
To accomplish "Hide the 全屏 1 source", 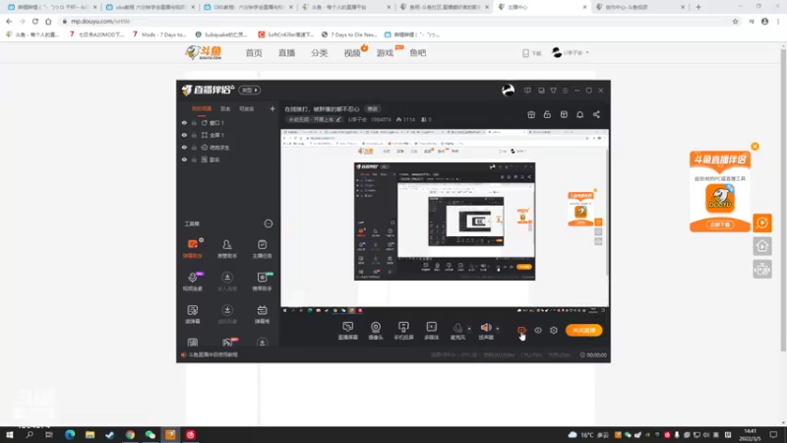I will (184, 135).
